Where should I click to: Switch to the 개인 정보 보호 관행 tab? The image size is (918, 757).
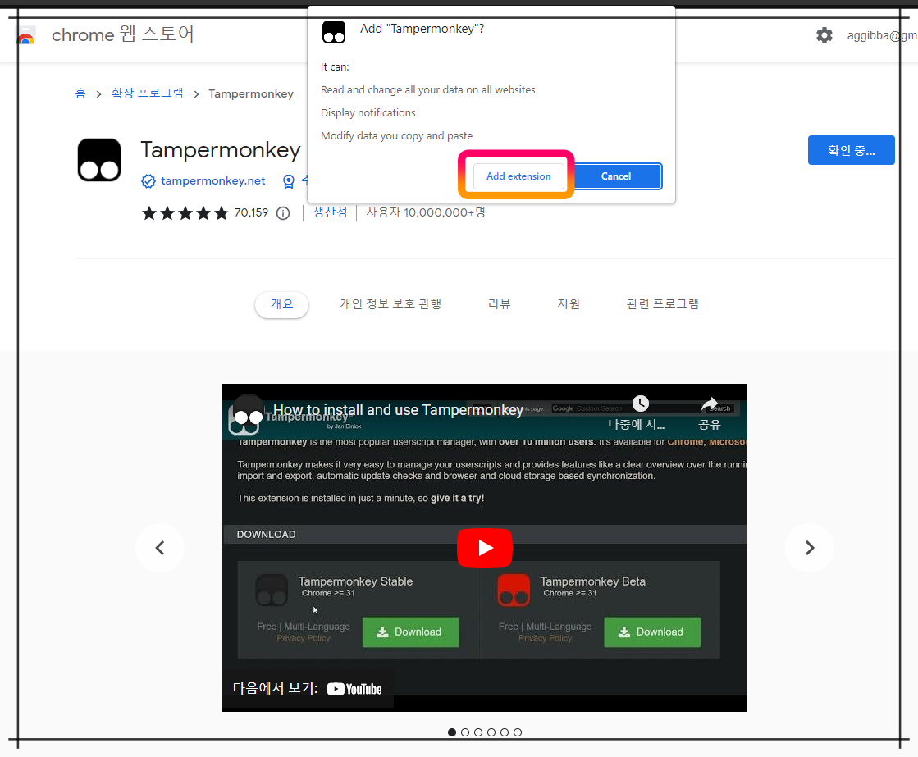pos(390,304)
